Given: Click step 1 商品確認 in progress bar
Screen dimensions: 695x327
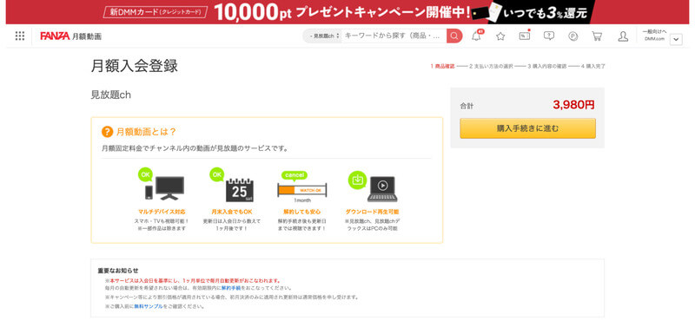Looking at the screenshot, I should coord(442,67).
